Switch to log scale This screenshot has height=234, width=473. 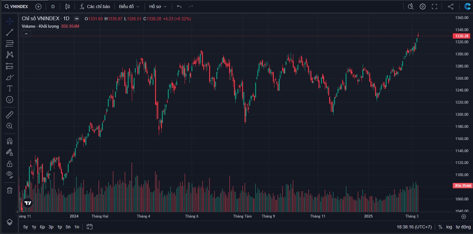[x=449, y=227]
